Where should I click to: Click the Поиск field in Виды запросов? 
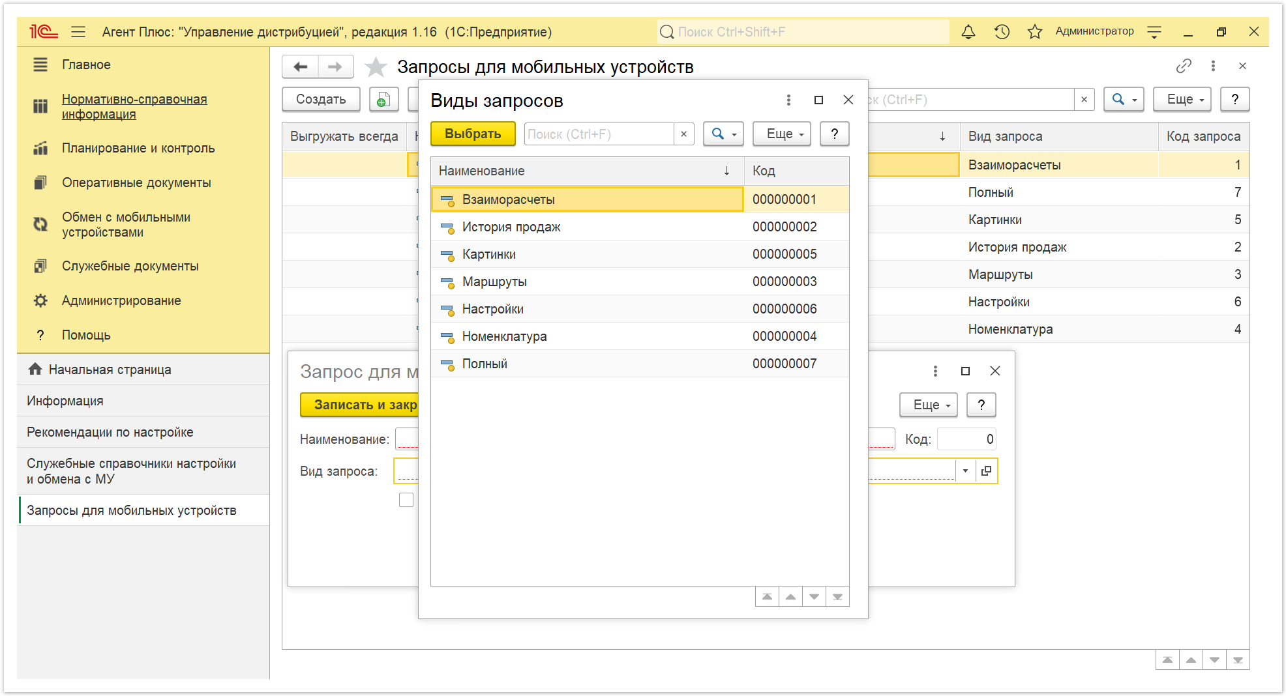(x=599, y=134)
